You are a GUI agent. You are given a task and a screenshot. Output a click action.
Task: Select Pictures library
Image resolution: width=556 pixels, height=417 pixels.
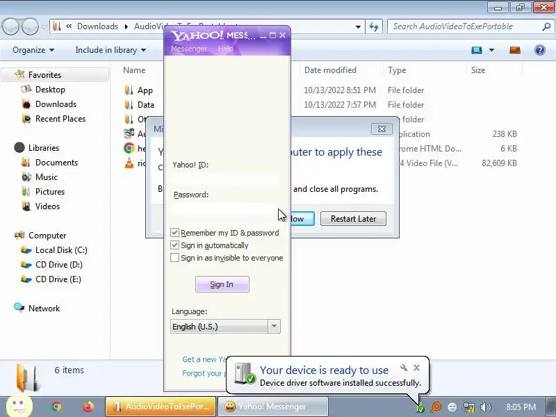(x=49, y=192)
